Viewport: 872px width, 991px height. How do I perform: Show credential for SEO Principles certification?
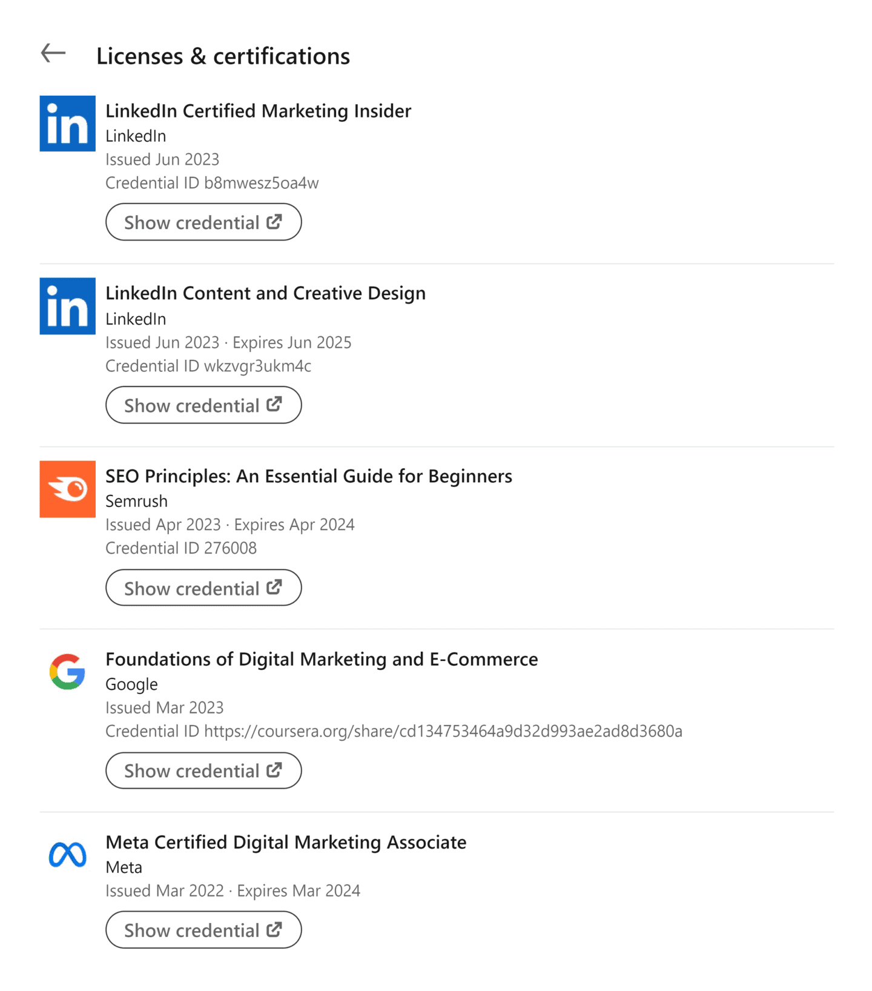click(x=203, y=587)
